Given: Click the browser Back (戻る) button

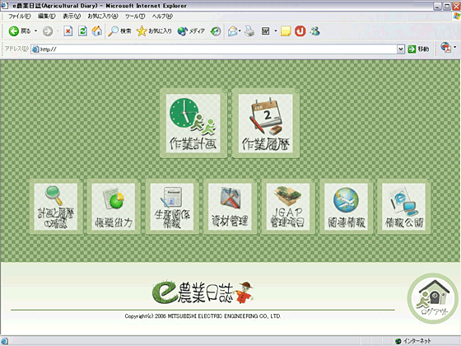Looking at the screenshot, I should coord(20,31).
